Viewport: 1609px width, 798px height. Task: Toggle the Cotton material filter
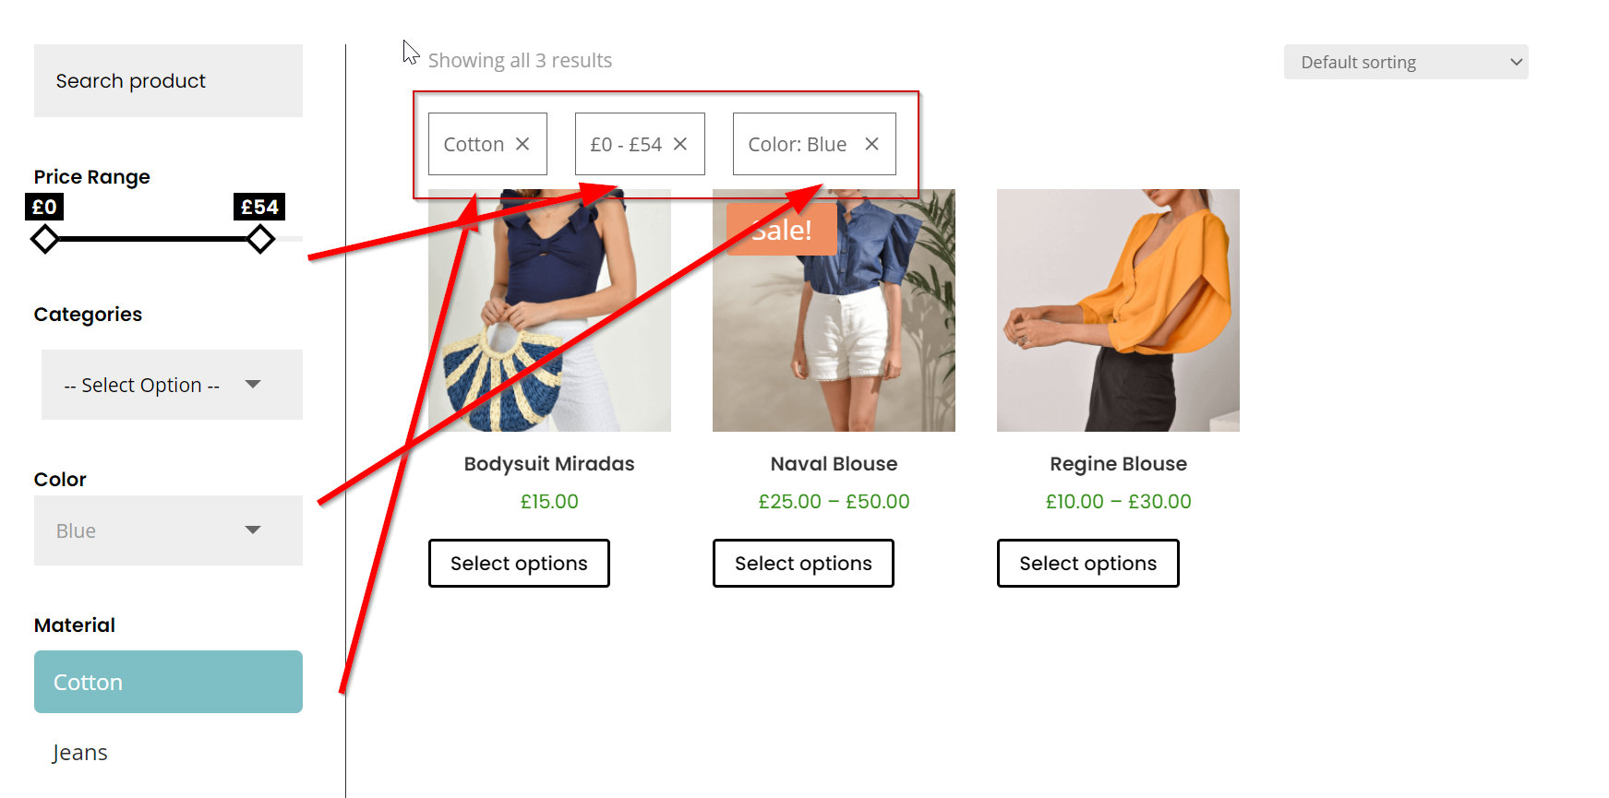tap(168, 682)
